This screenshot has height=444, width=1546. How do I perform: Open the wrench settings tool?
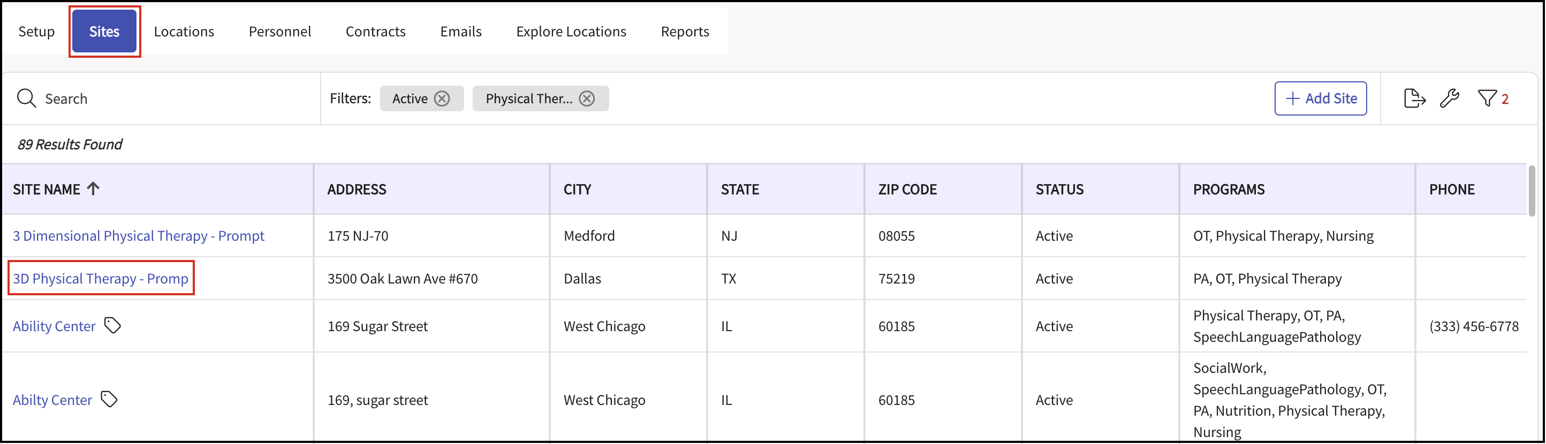pyautogui.click(x=1450, y=98)
